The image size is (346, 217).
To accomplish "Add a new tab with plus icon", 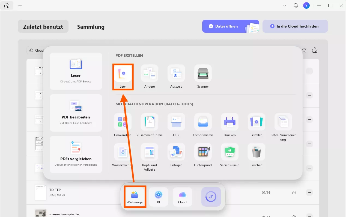I will [20, 5].
